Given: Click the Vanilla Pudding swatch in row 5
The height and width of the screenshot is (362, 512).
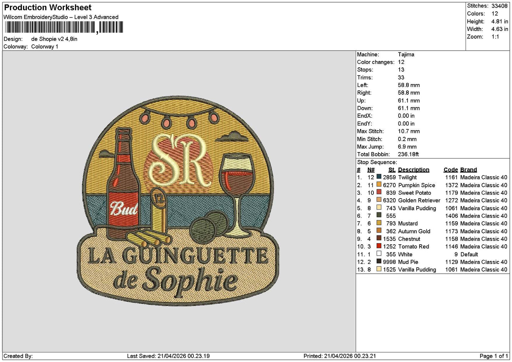Looking at the screenshot, I should click(379, 208).
